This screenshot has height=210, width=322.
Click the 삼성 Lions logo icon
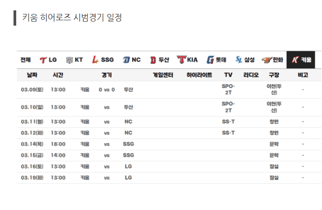(239, 59)
